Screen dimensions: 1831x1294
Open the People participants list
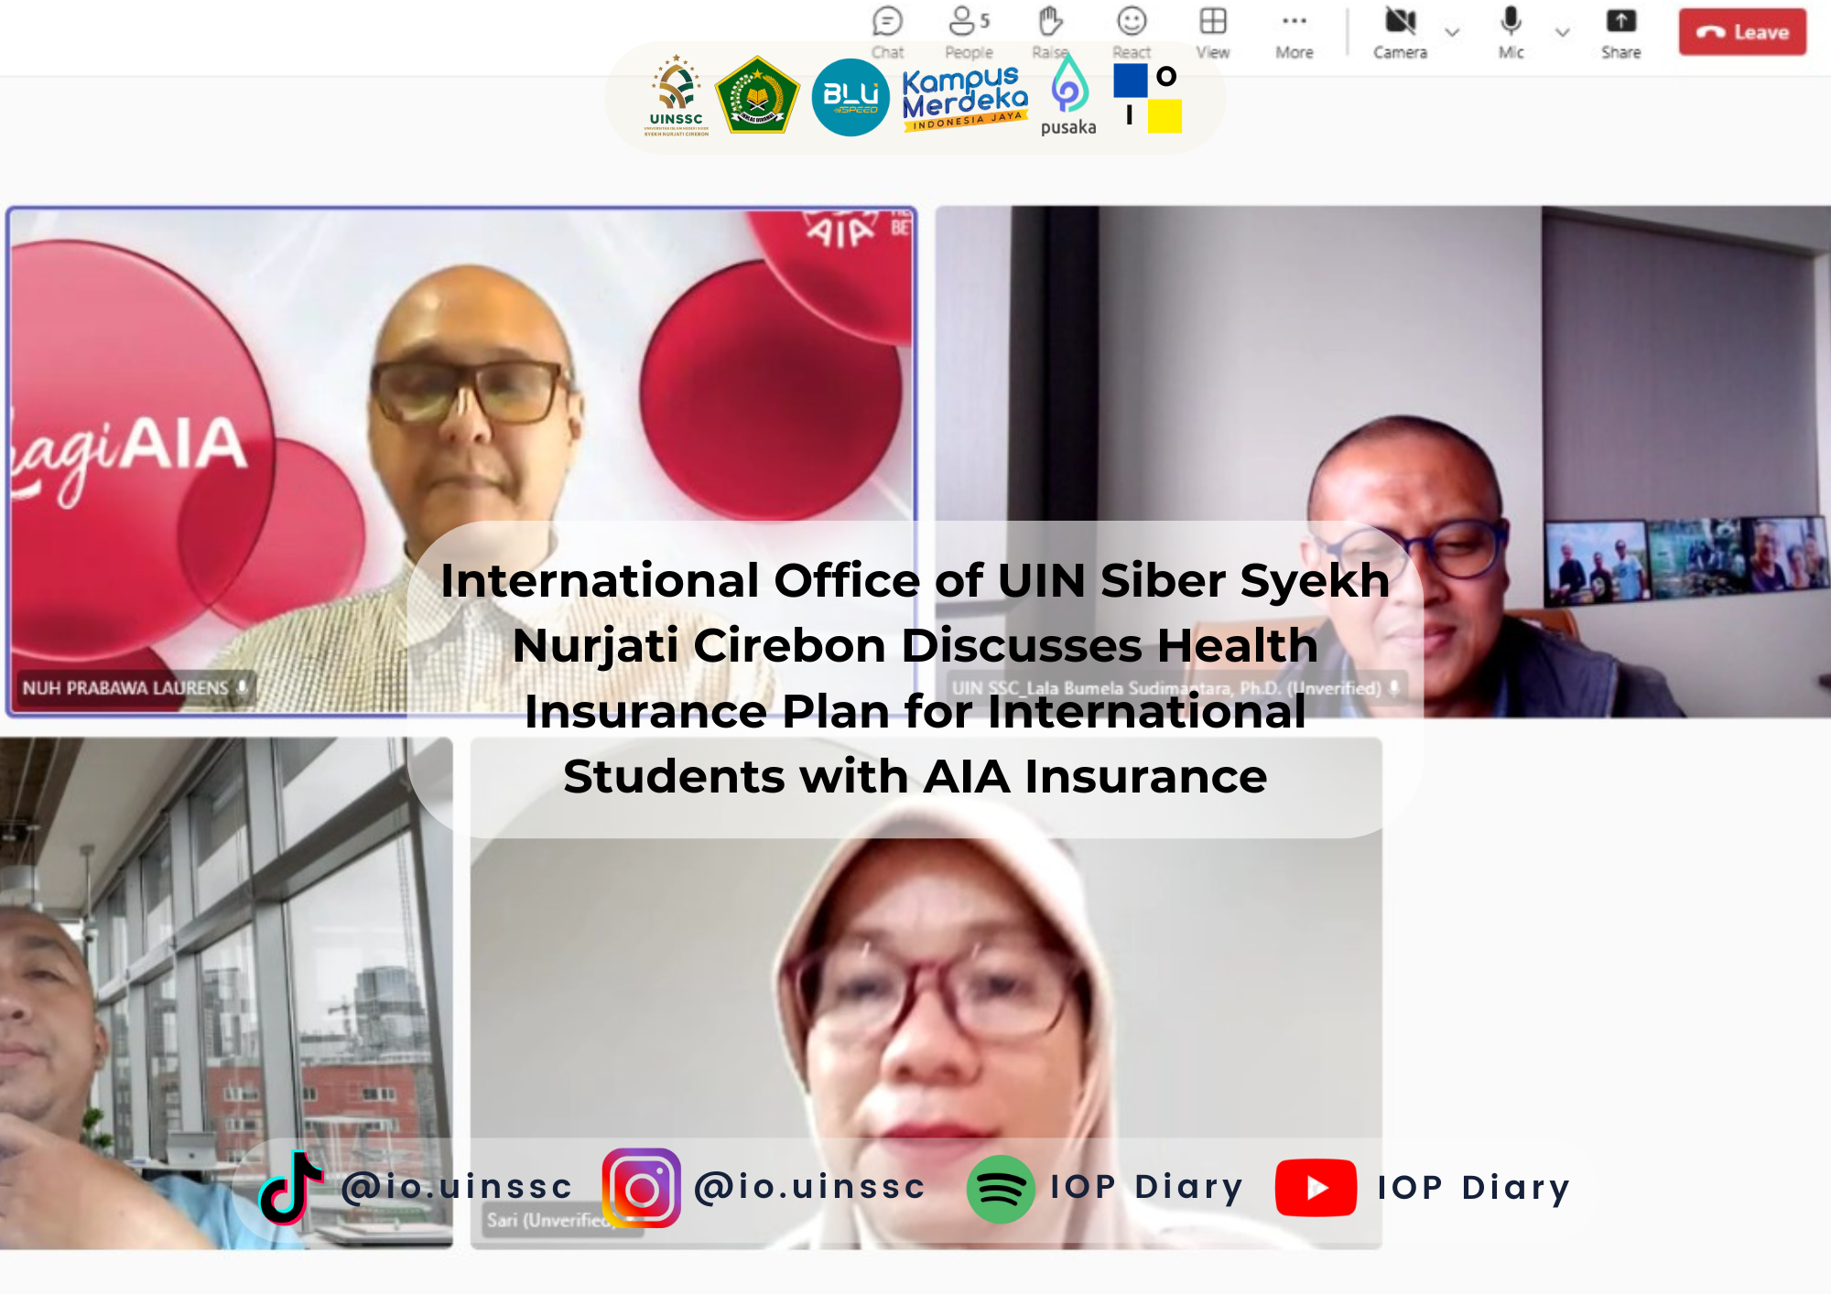970,32
